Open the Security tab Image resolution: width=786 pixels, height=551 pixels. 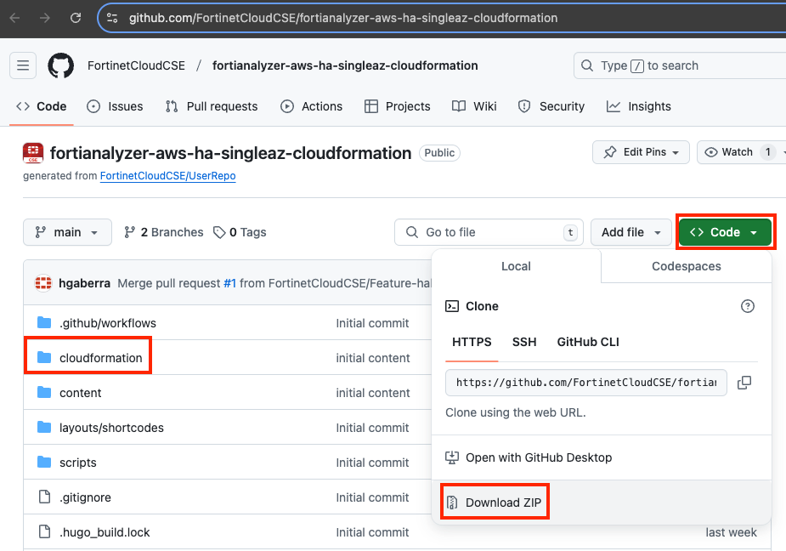pyautogui.click(x=551, y=106)
